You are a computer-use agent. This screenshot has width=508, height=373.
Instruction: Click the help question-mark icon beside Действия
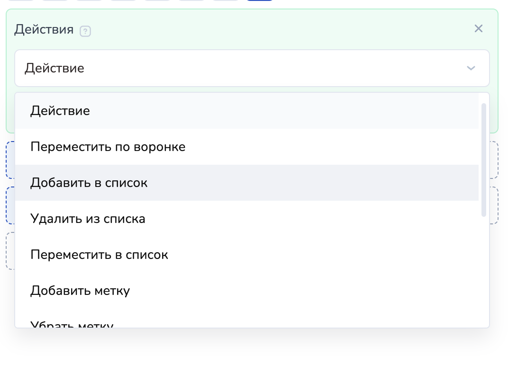85,31
